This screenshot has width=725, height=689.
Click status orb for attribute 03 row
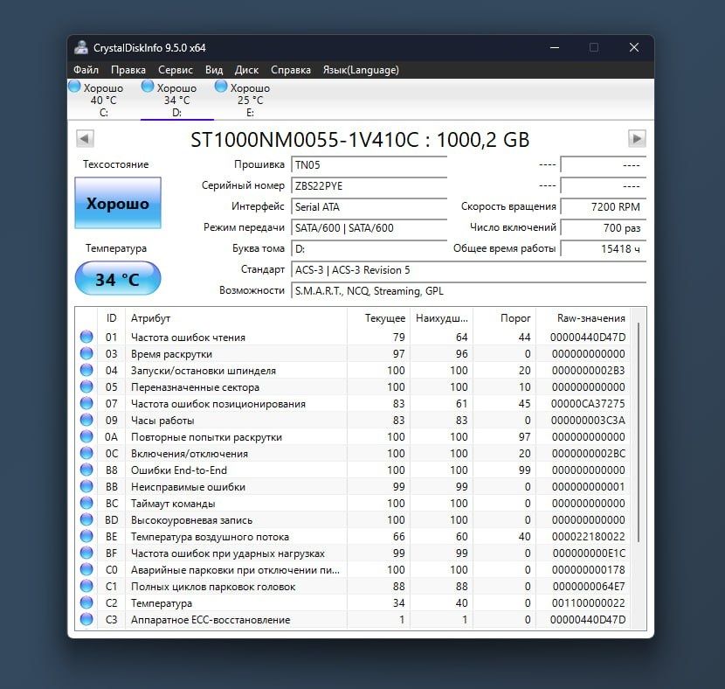coord(86,353)
